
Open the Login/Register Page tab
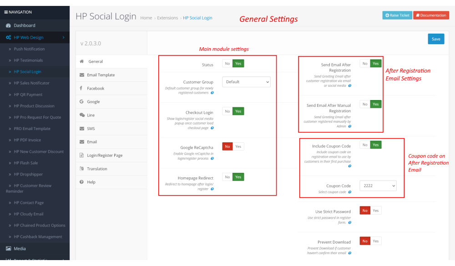(111, 155)
